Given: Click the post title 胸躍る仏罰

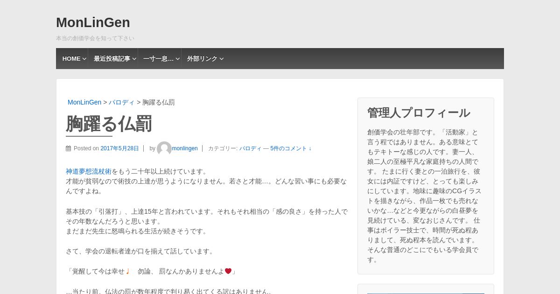Looking at the screenshot, I should 109,124.
